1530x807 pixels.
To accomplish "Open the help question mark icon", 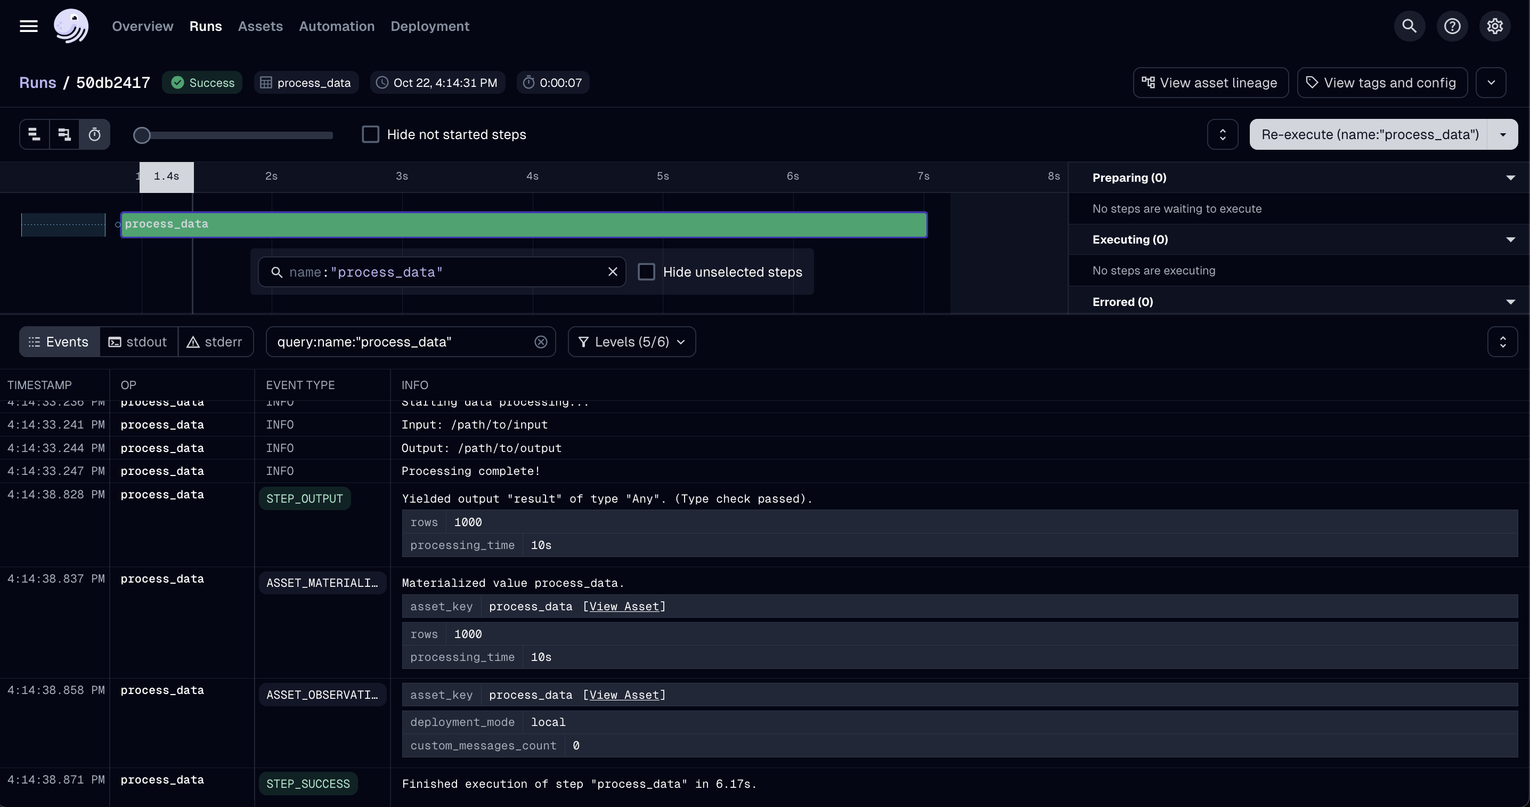I will tap(1452, 26).
